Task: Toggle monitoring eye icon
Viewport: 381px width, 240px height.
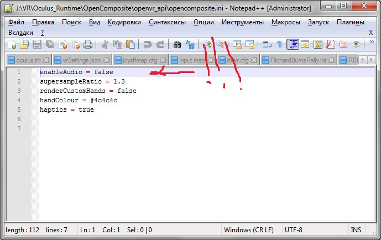Action: 356,44
